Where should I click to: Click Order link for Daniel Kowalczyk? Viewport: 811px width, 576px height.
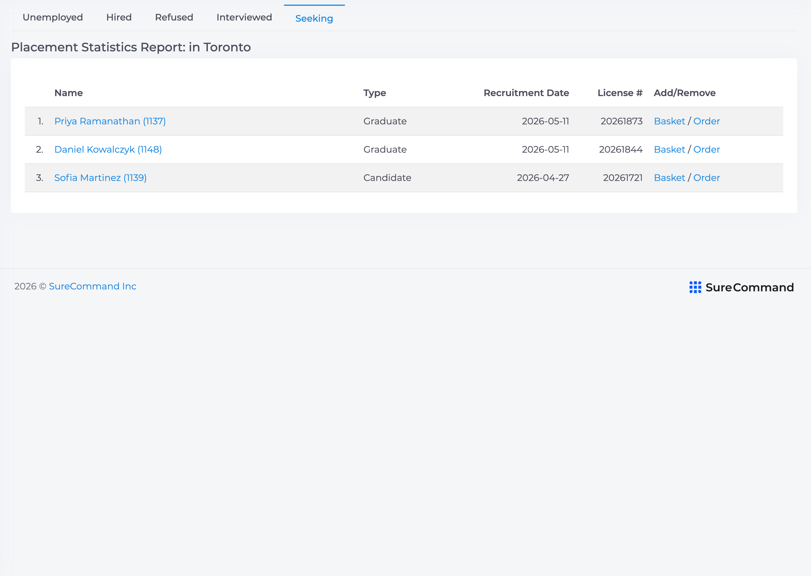(x=707, y=150)
